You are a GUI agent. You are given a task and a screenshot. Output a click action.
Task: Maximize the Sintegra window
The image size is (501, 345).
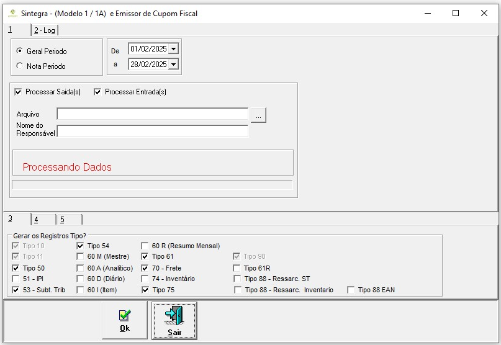pos(455,13)
